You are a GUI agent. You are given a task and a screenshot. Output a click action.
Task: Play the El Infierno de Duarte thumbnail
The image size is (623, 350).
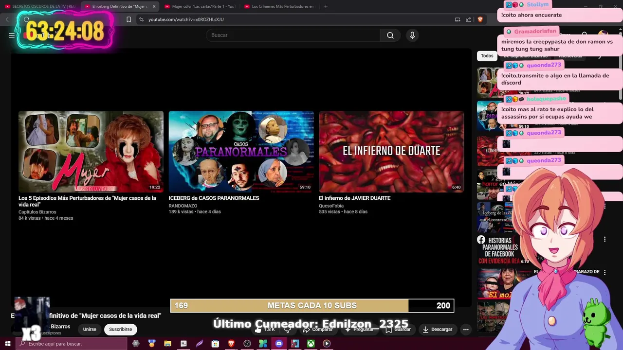click(391, 152)
